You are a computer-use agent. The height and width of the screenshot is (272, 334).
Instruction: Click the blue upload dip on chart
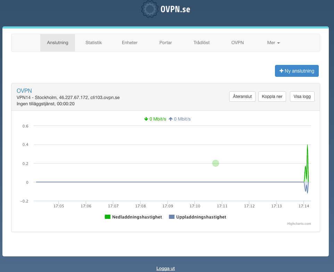[306, 188]
